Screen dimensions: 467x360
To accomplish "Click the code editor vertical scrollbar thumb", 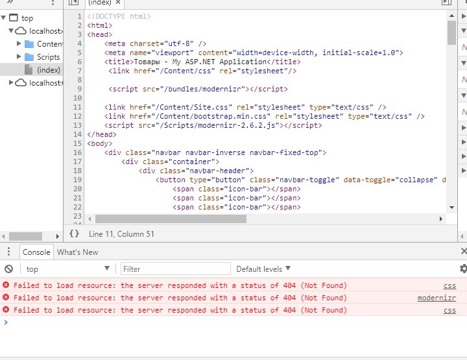I will pyautogui.click(x=451, y=32).
